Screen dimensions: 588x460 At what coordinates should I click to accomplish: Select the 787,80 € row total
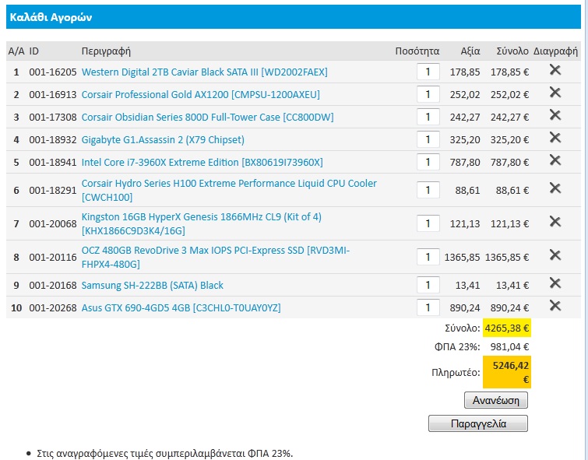coord(509,163)
